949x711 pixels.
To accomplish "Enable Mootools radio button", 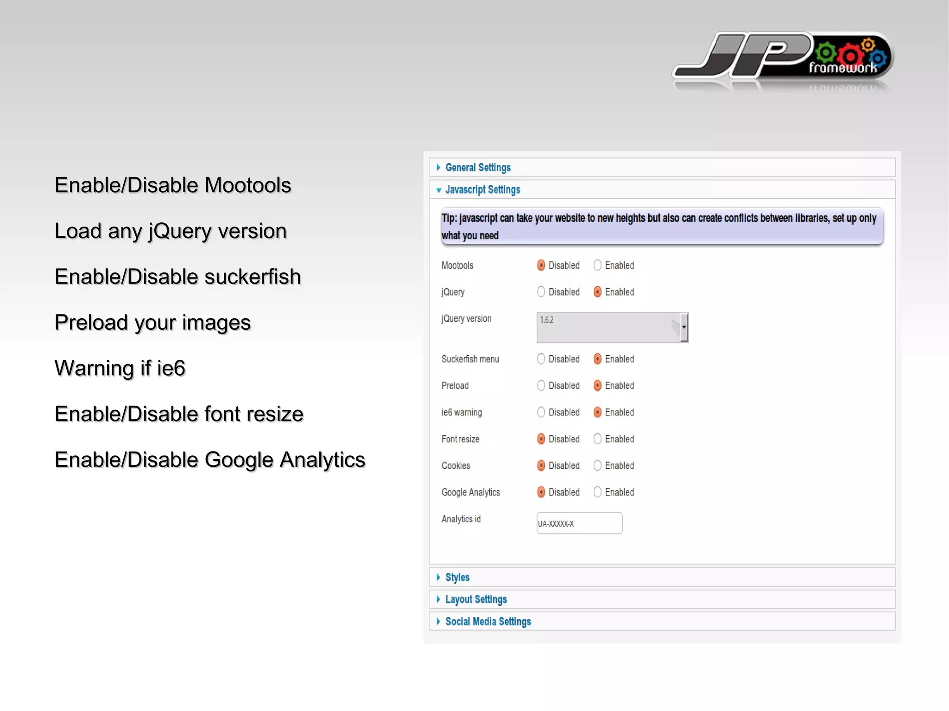I will click(x=598, y=265).
